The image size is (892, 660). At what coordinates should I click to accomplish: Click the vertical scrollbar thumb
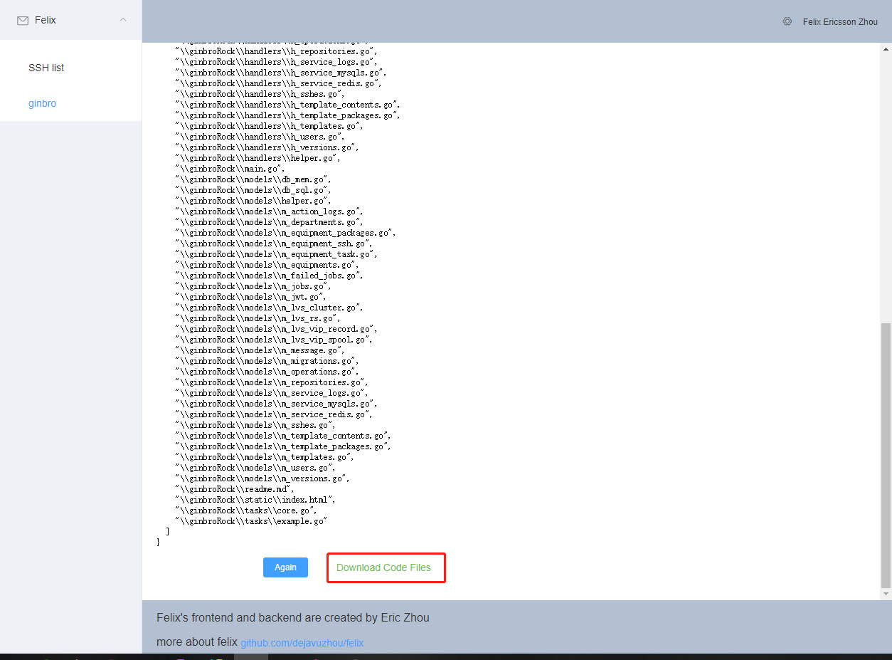885,456
